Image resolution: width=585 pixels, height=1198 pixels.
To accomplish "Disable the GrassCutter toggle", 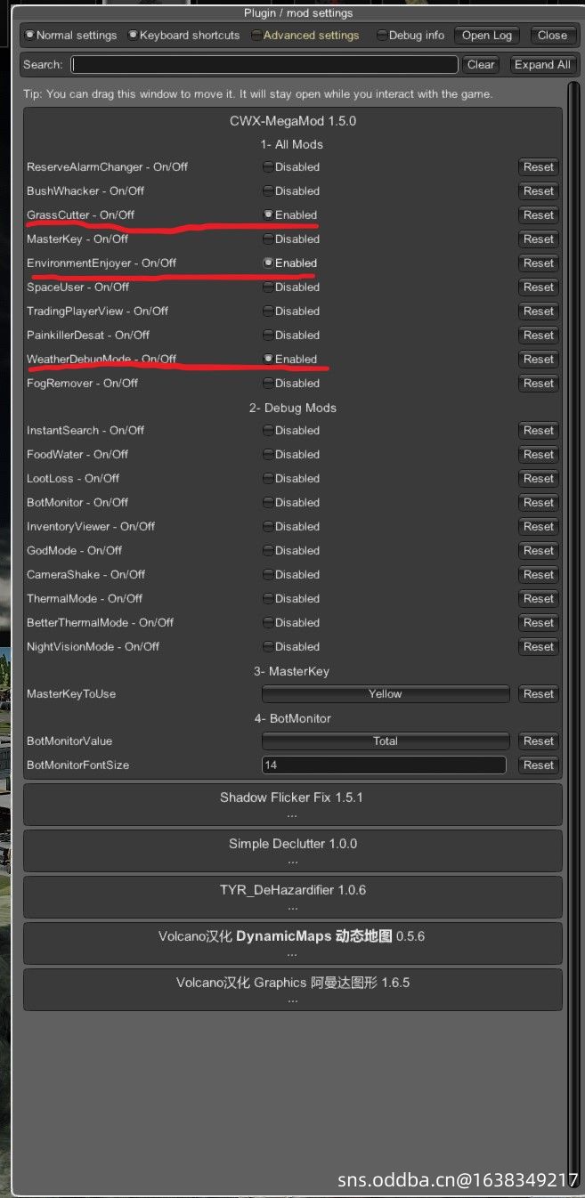I will (290, 215).
